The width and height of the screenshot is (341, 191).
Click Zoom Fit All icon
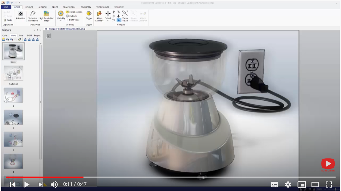point(125,13)
